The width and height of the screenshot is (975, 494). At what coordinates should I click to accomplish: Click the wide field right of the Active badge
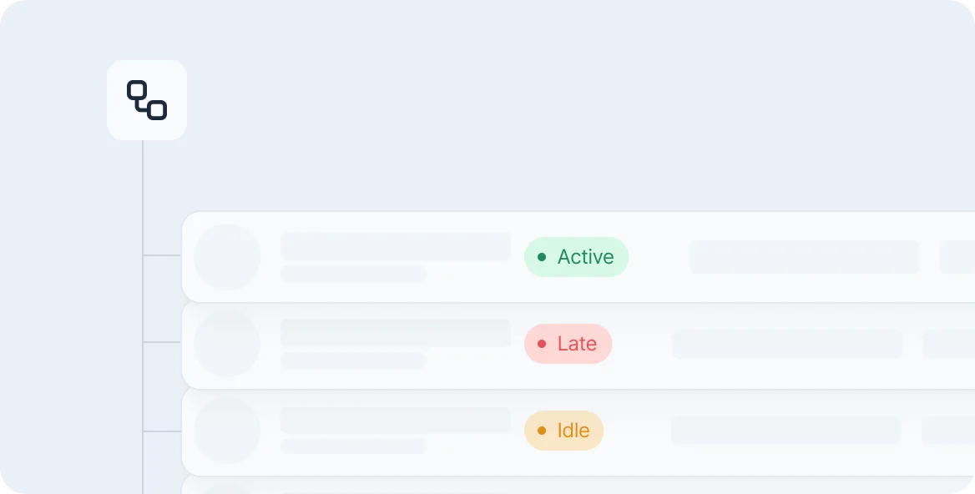pyautogui.click(x=803, y=257)
